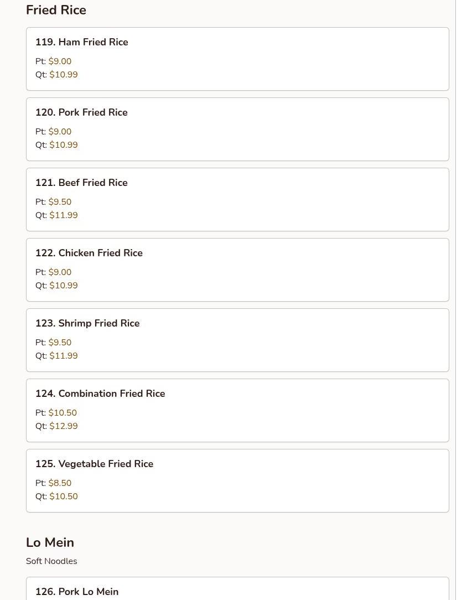Select Ham Fried Rice quart price $10.99
The width and height of the screenshot is (467, 600).
coord(64,75)
